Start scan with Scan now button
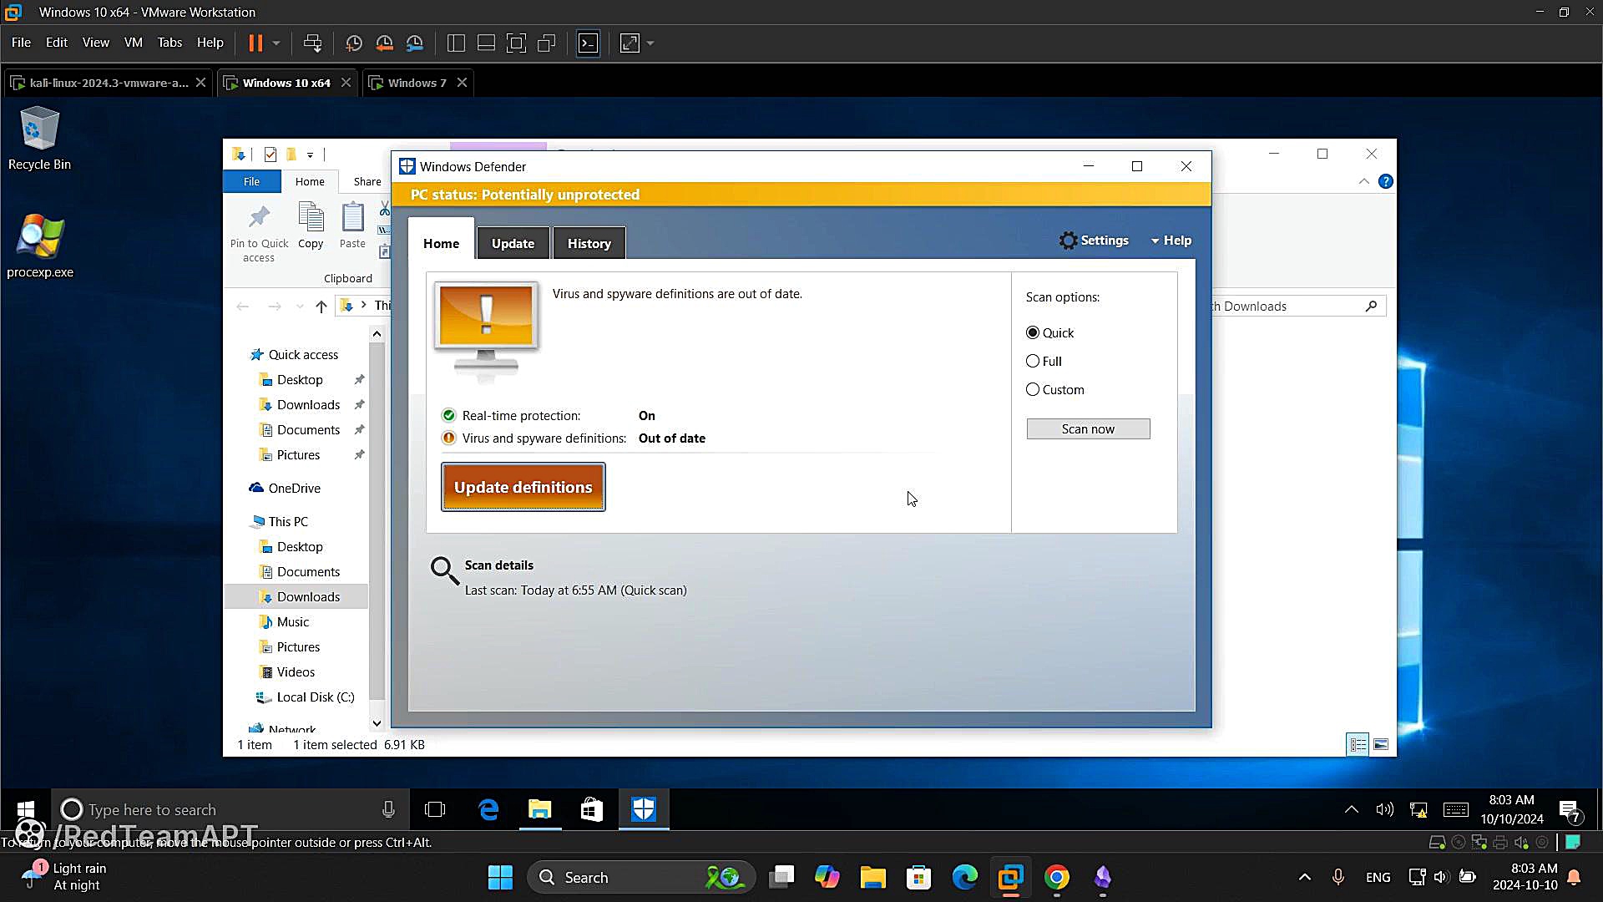The width and height of the screenshot is (1603, 902). [x=1088, y=428]
